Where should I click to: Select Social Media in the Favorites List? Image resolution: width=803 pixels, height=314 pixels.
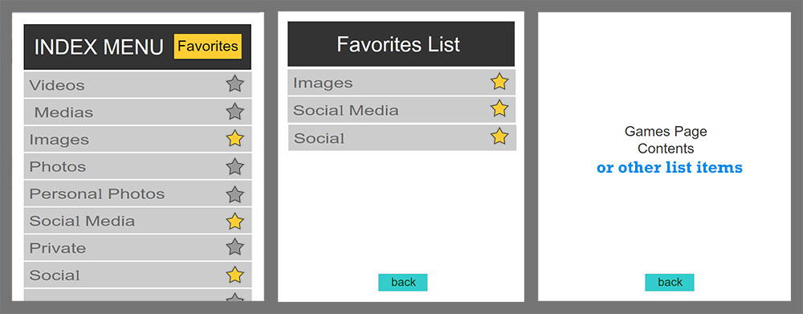(x=402, y=110)
